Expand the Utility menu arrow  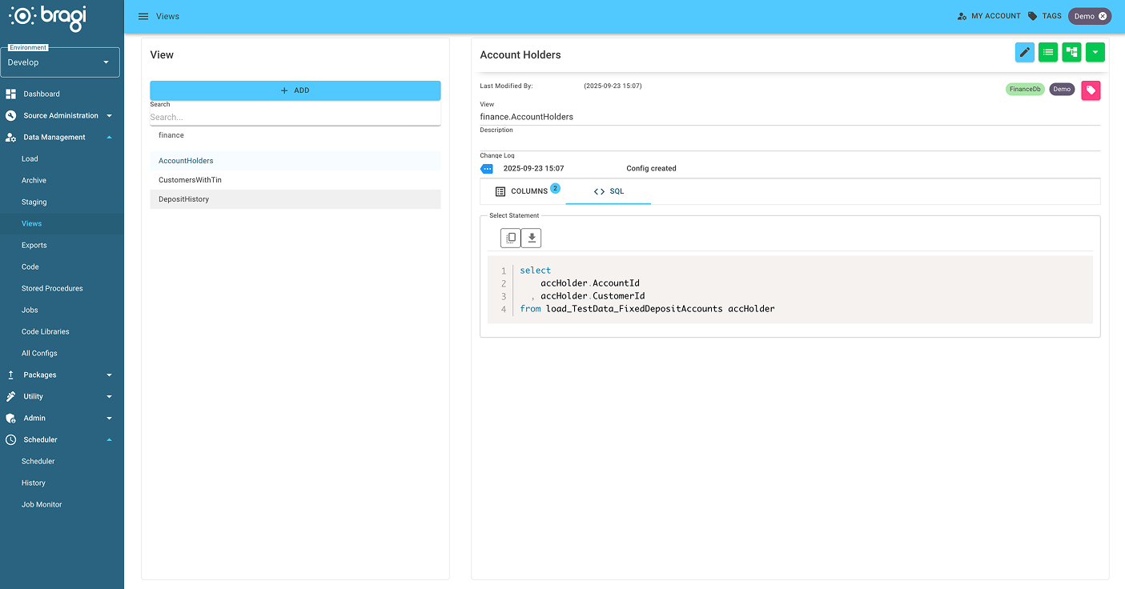tap(109, 397)
